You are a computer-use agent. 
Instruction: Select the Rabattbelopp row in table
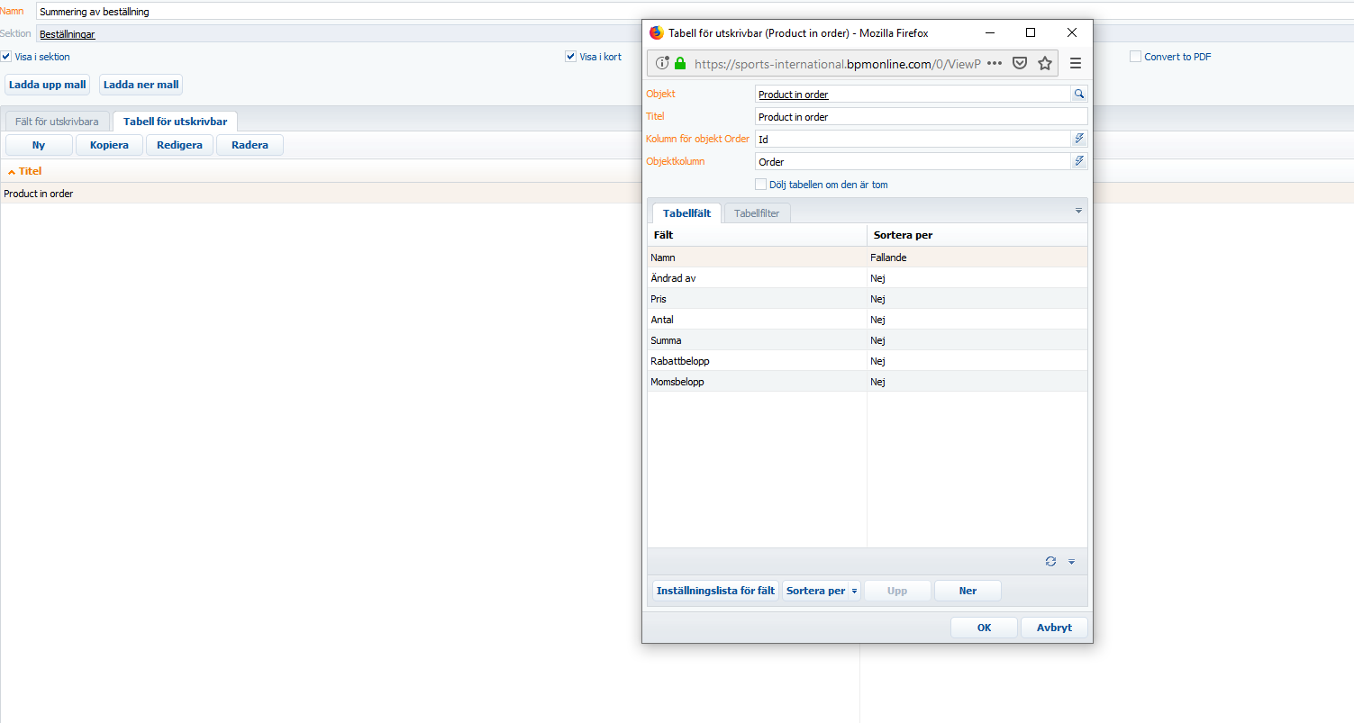point(867,361)
